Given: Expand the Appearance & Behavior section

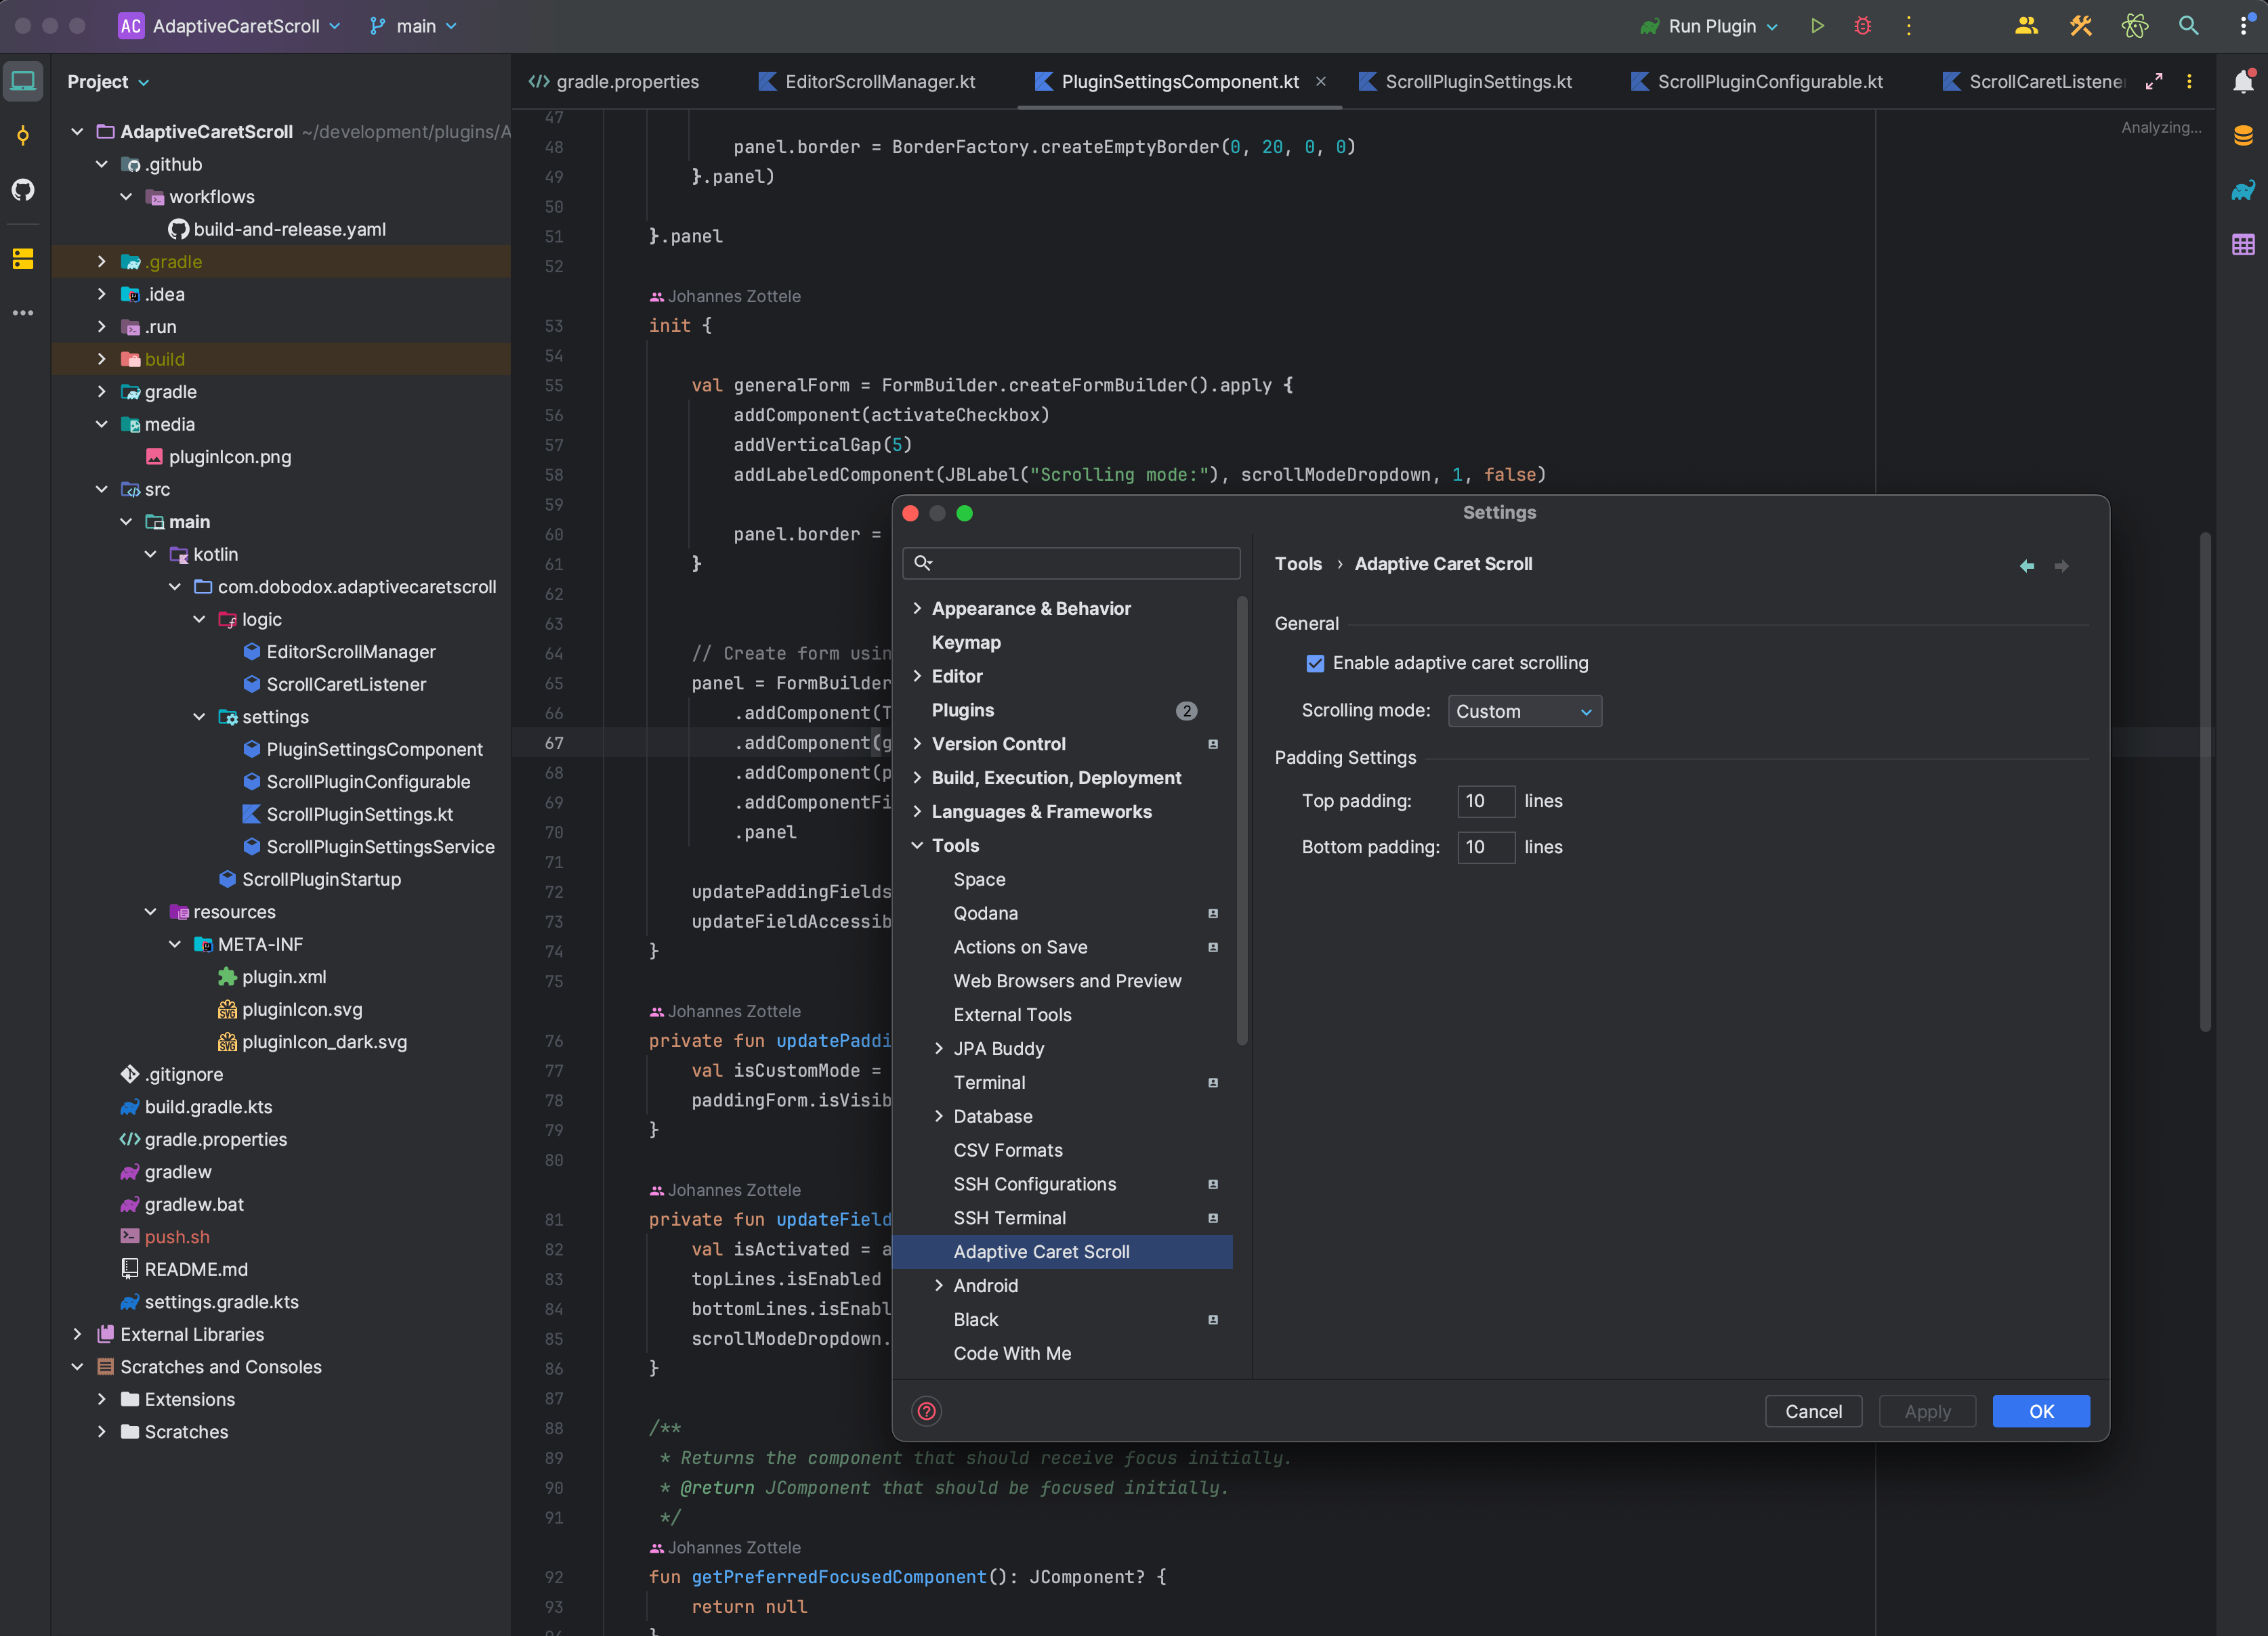Looking at the screenshot, I should (917, 607).
